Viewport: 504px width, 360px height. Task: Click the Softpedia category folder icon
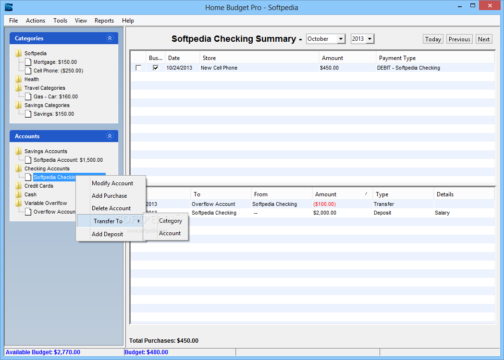[19, 53]
